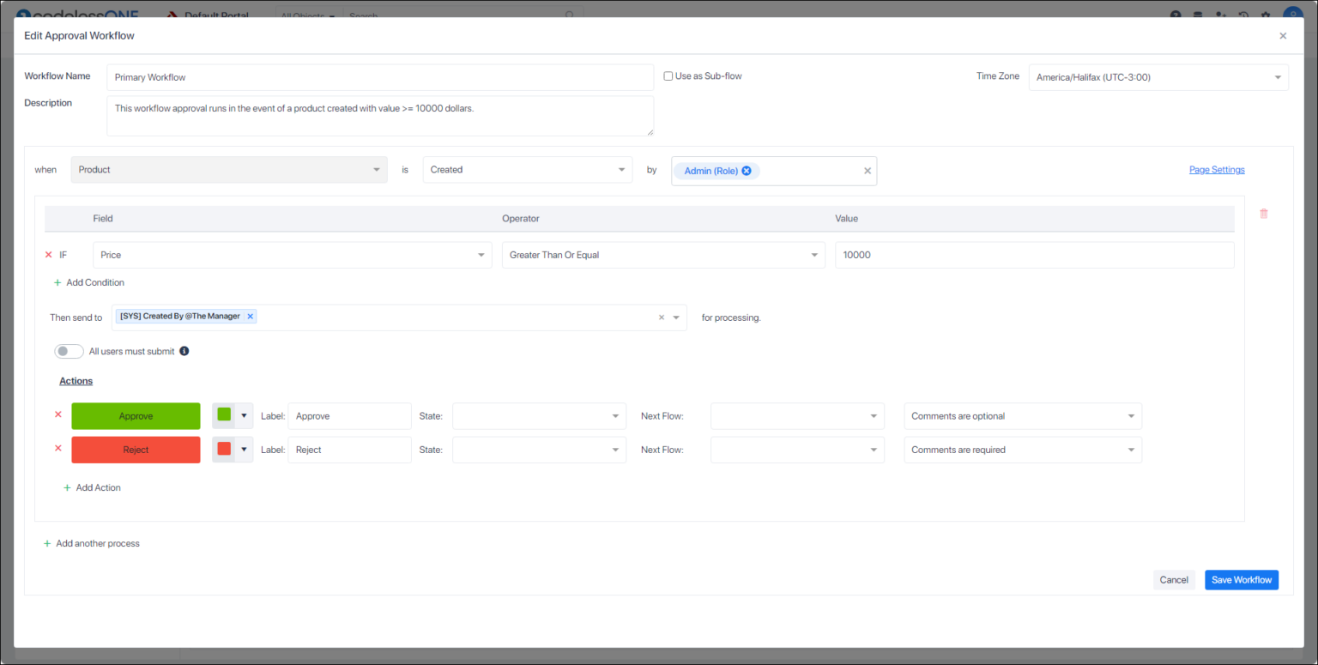The width and height of the screenshot is (1318, 665).
Task: Open the Page Settings link
Action: (x=1217, y=170)
